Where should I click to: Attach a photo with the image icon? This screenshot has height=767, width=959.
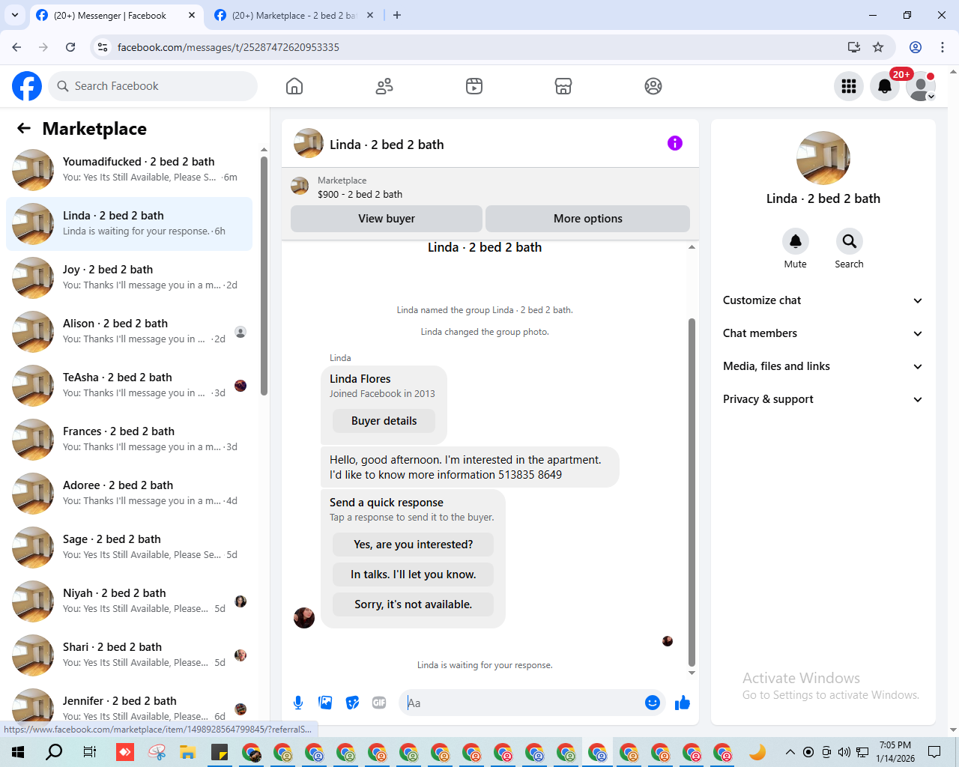pyautogui.click(x=325, y=703)
